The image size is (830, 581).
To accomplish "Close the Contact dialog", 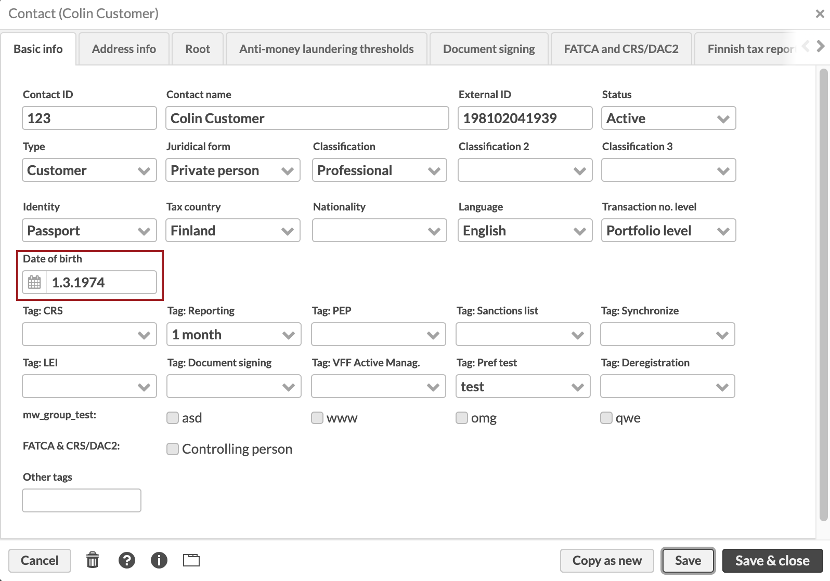I will (x=820, y=14).
